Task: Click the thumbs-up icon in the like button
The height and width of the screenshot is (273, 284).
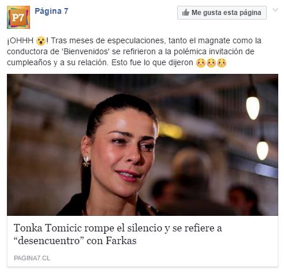Action: click(x=186, y=13)
